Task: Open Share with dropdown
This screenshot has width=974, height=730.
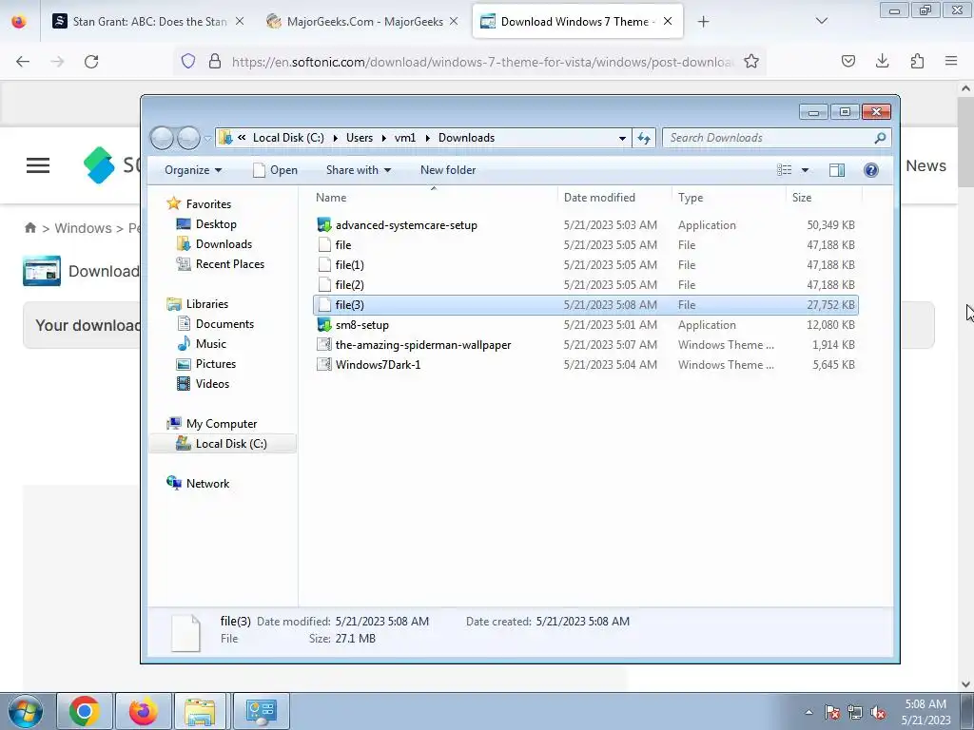Action: [x=359, y=170]
